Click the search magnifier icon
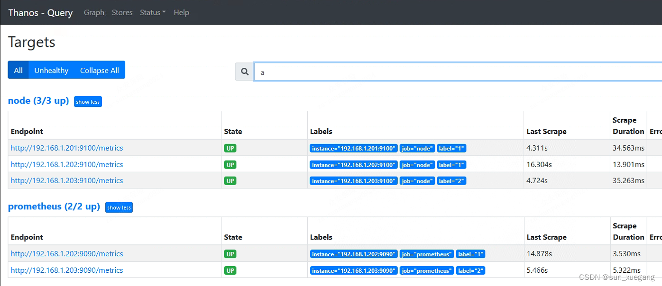 coord(244,71)
